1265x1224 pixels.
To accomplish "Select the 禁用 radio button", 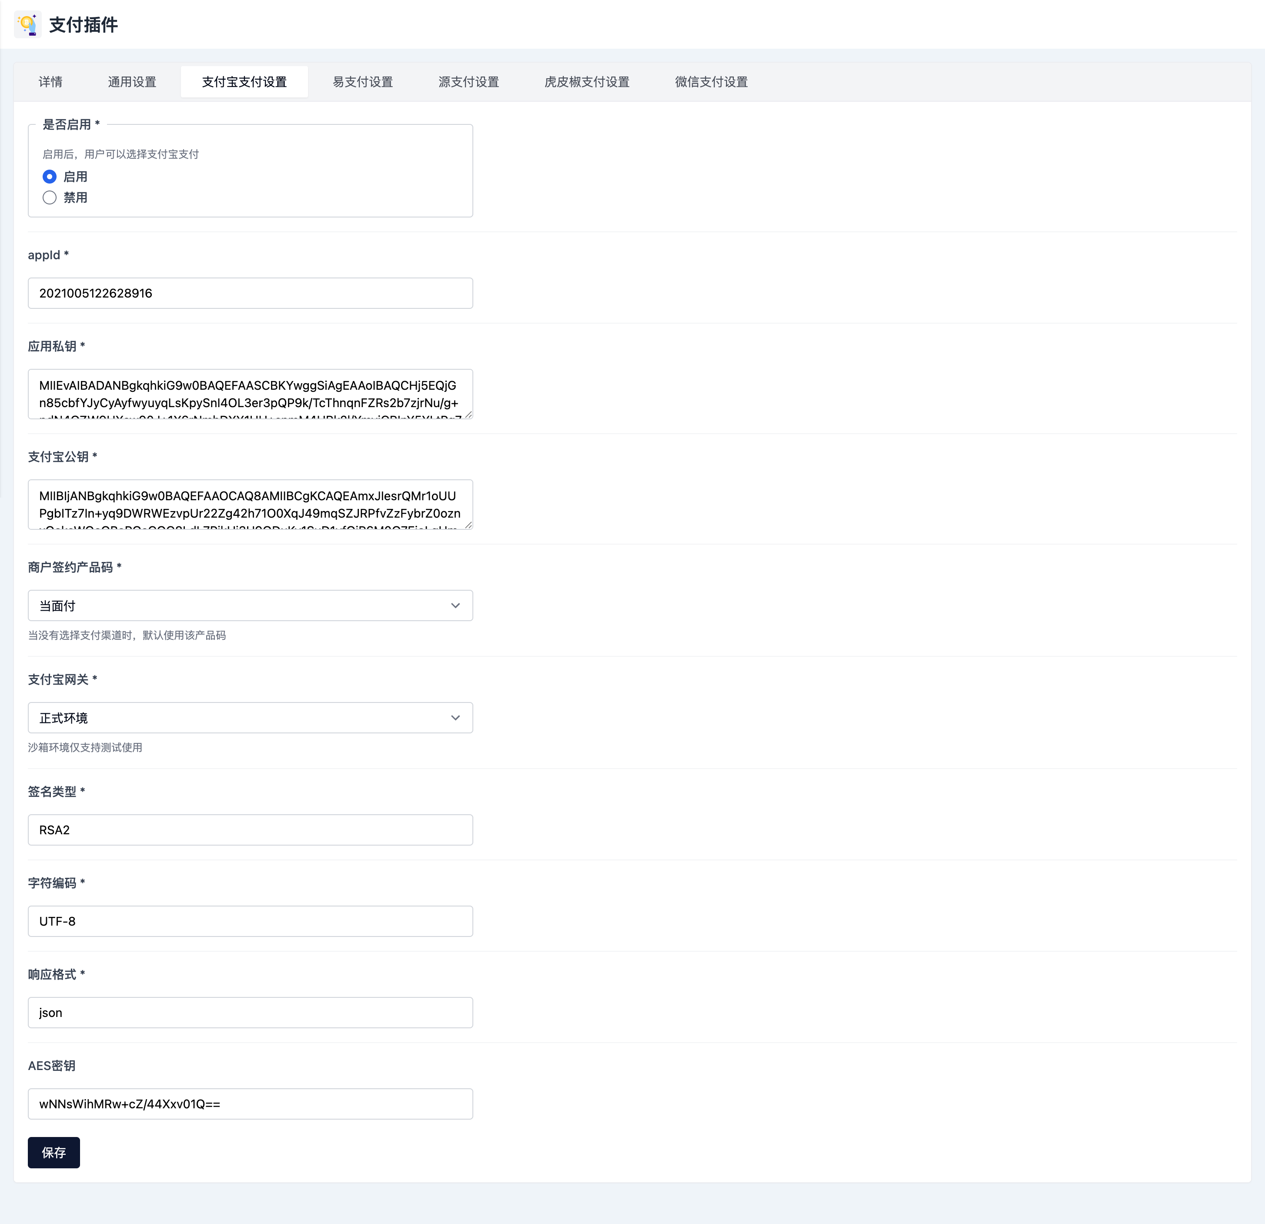I will point(50,197).
